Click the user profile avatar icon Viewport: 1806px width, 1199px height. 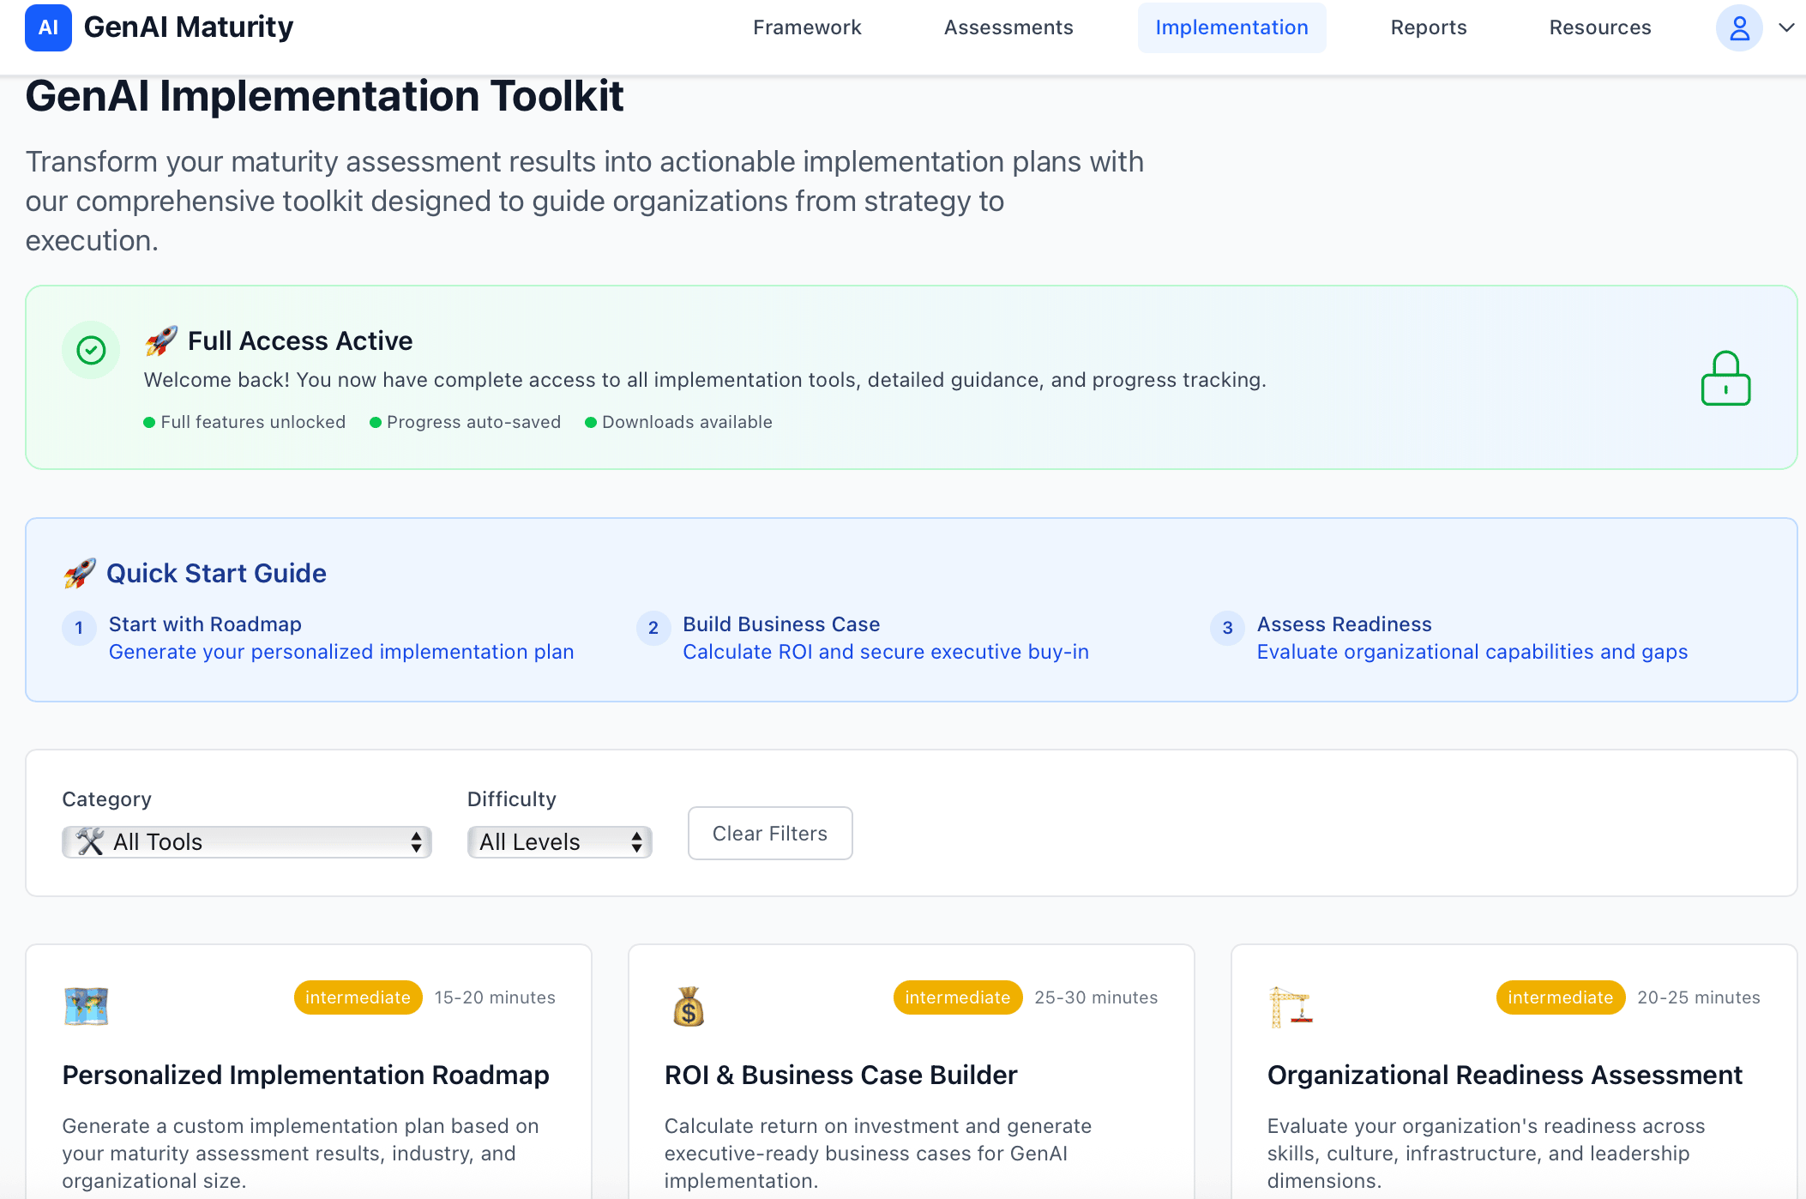tap(1738, 27)
